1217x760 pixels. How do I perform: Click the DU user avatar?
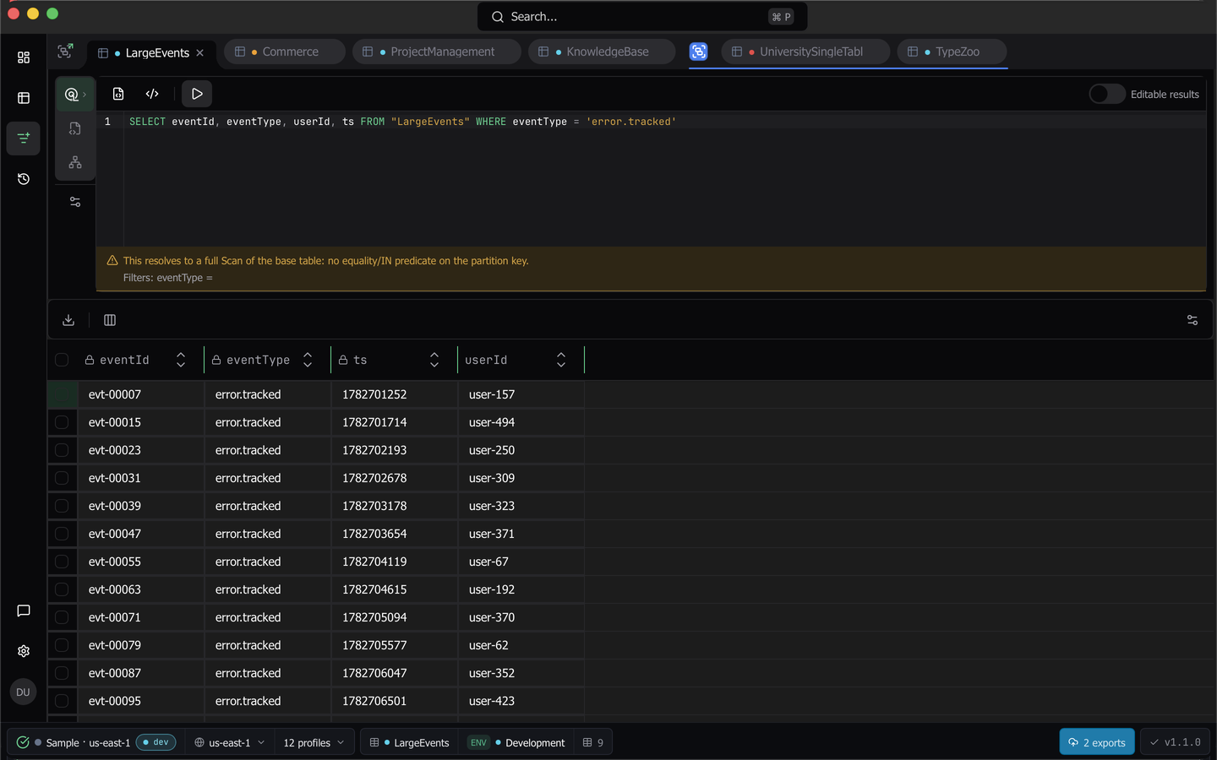point(23,692)
